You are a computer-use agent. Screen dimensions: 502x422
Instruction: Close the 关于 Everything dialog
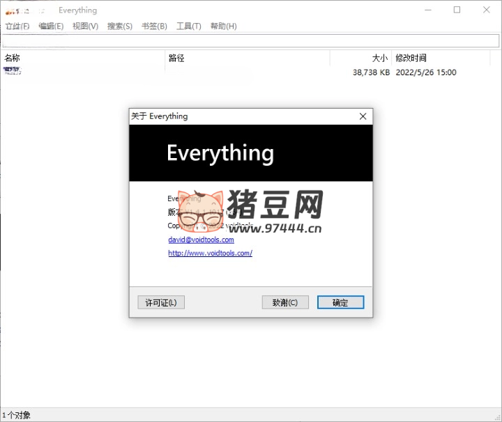click(x=363, y=116)
